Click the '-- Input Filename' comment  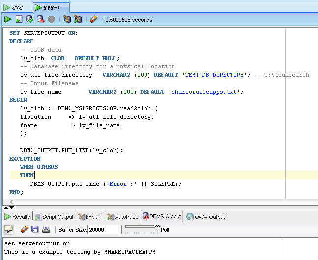click(49, 83)
